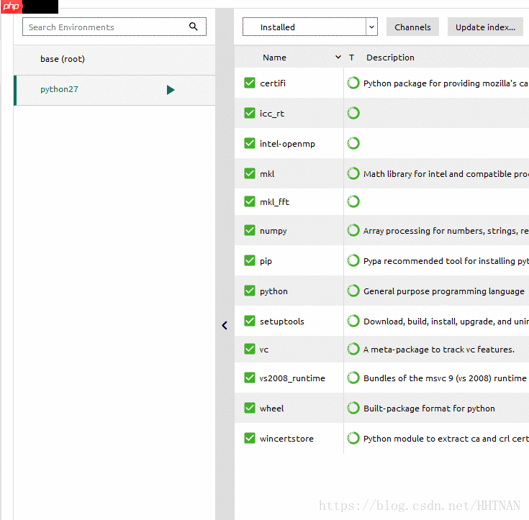
Task: Click the type circle icon for numpy
Action: pos(353,231)
